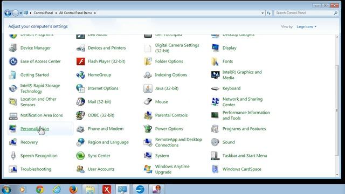
Task: Launch Internet Explorer from the taskbar
Action: [57, 189]
